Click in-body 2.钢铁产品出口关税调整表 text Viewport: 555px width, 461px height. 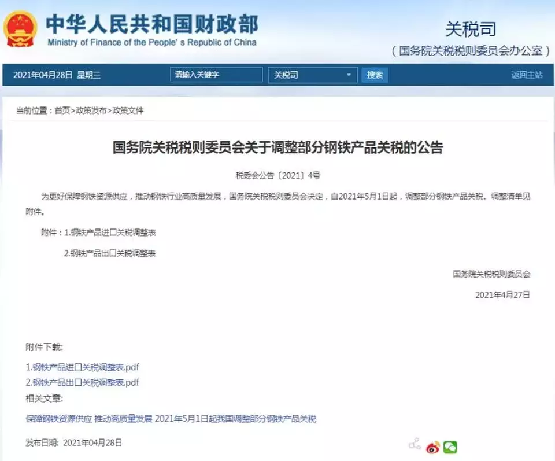click(109, 253)
